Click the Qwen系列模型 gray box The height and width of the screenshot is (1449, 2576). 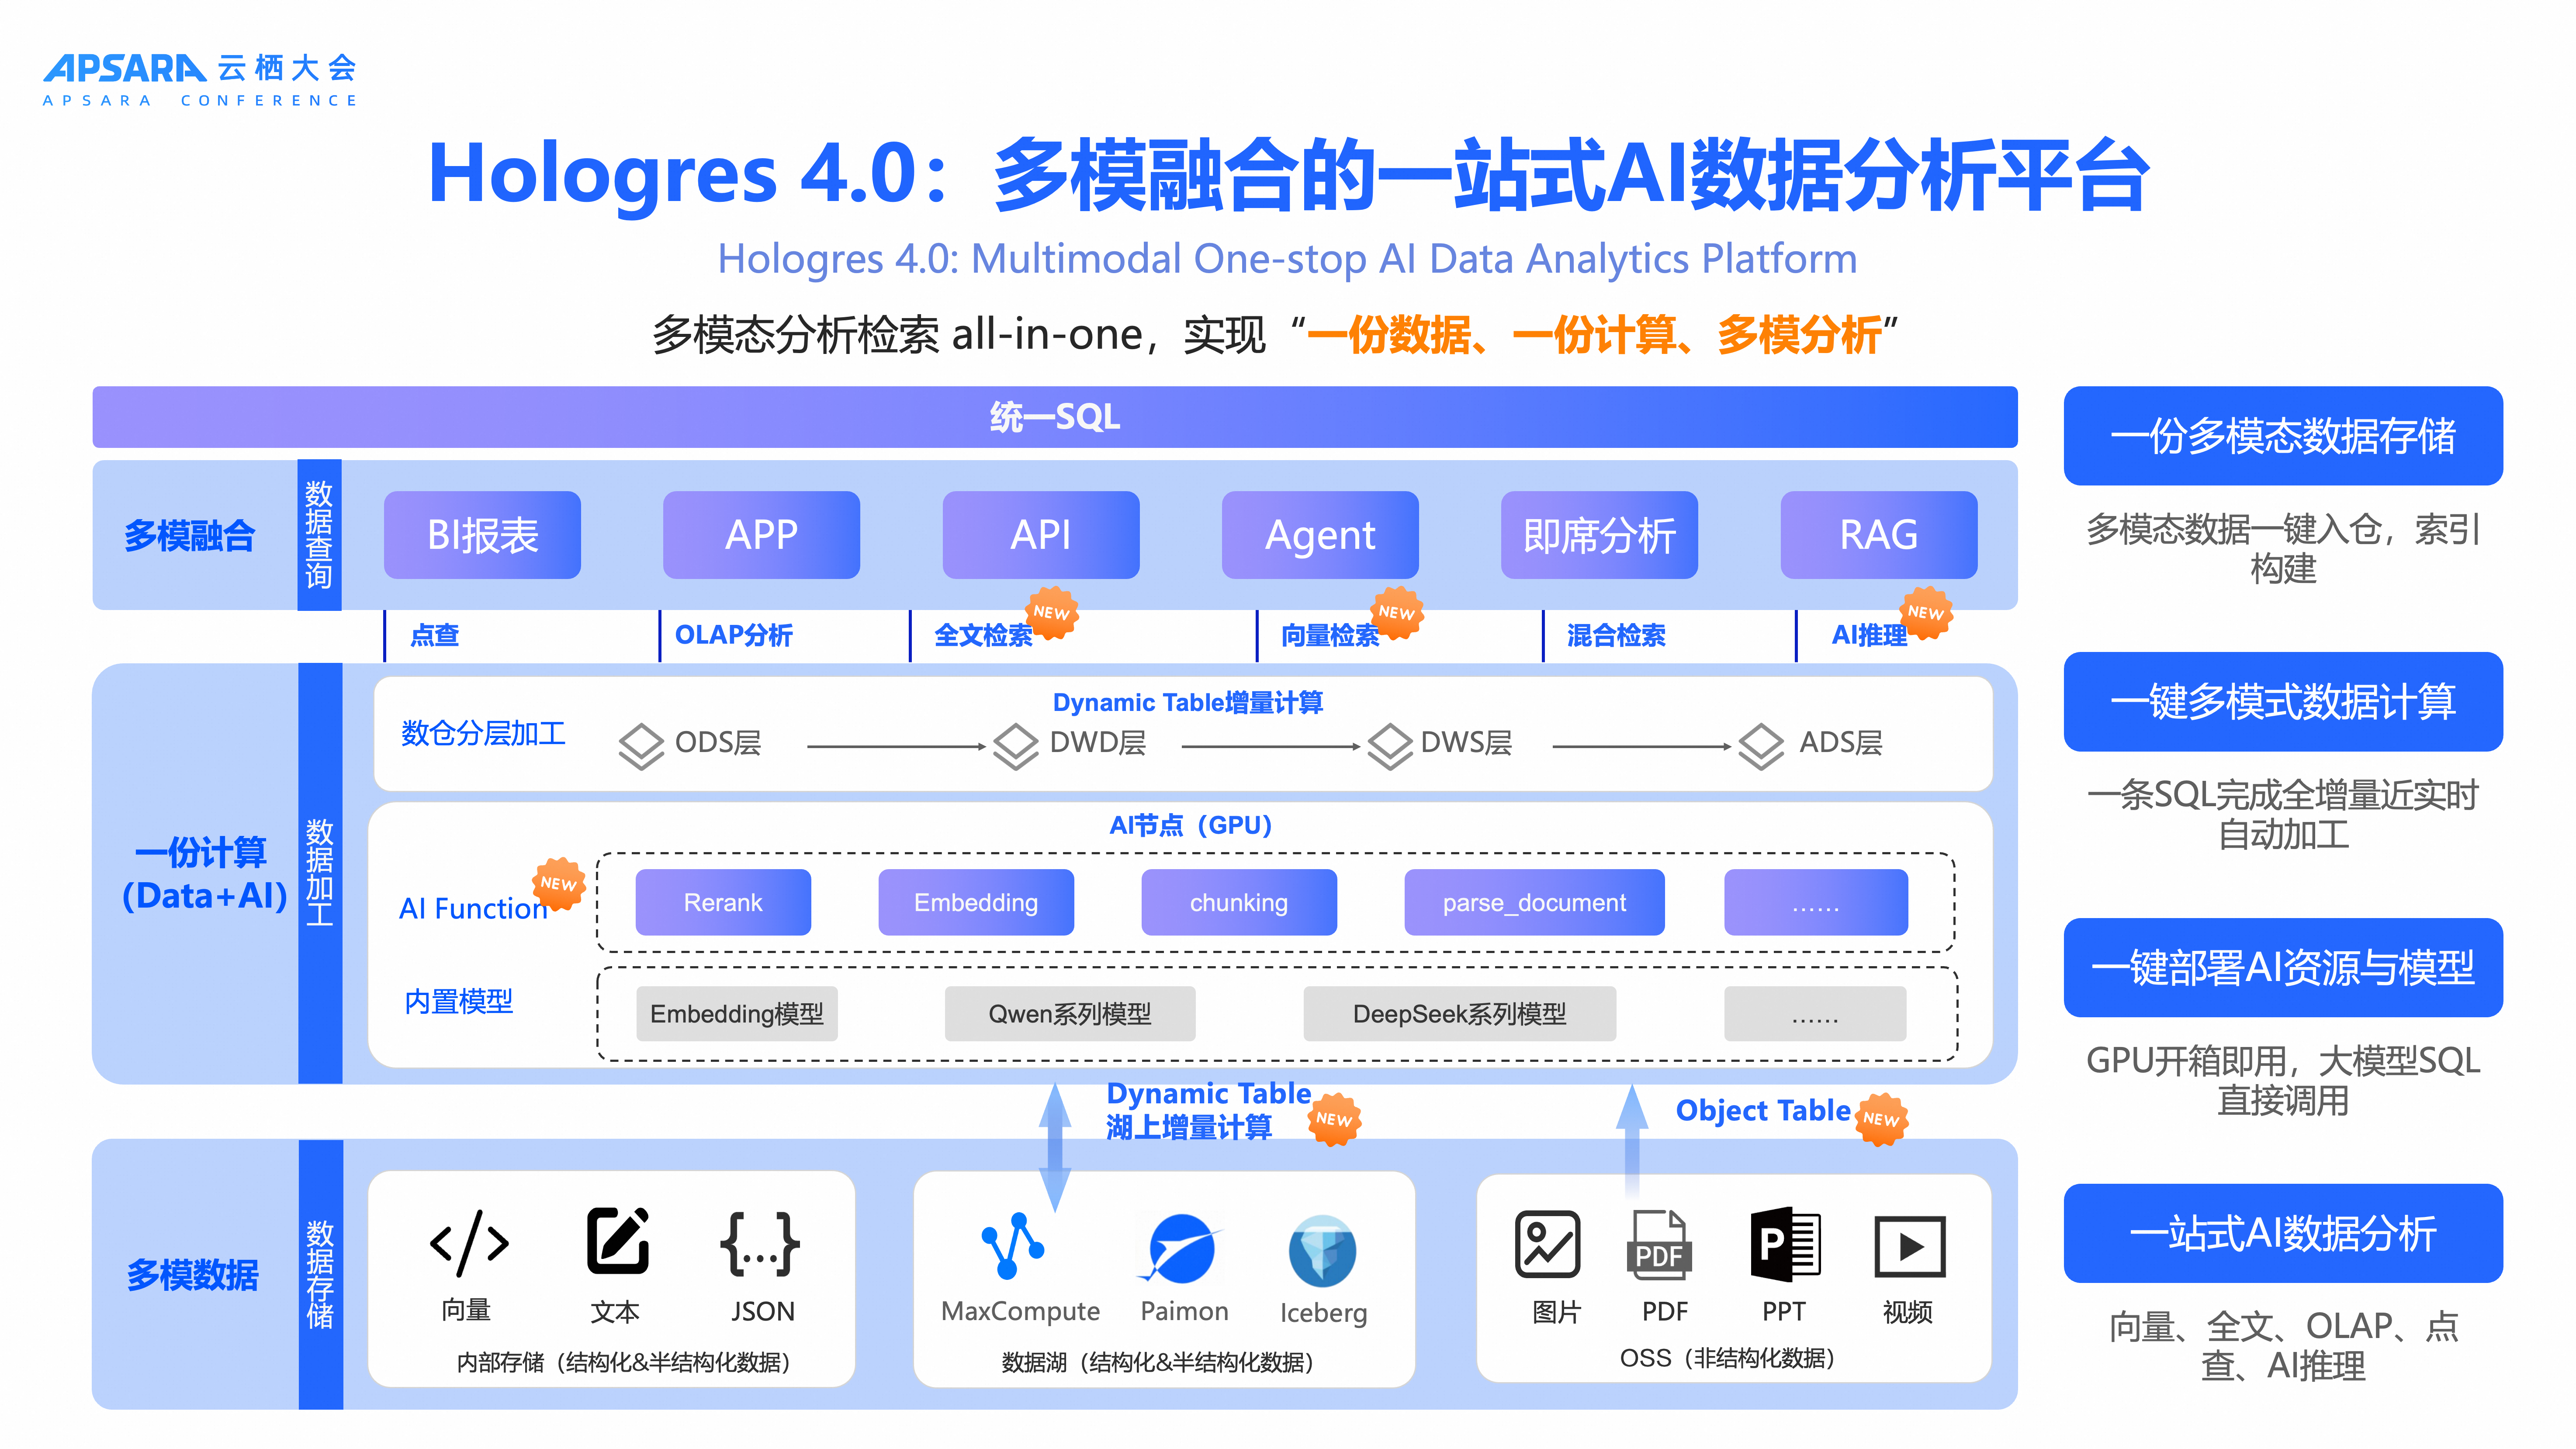point(1069,1014)
